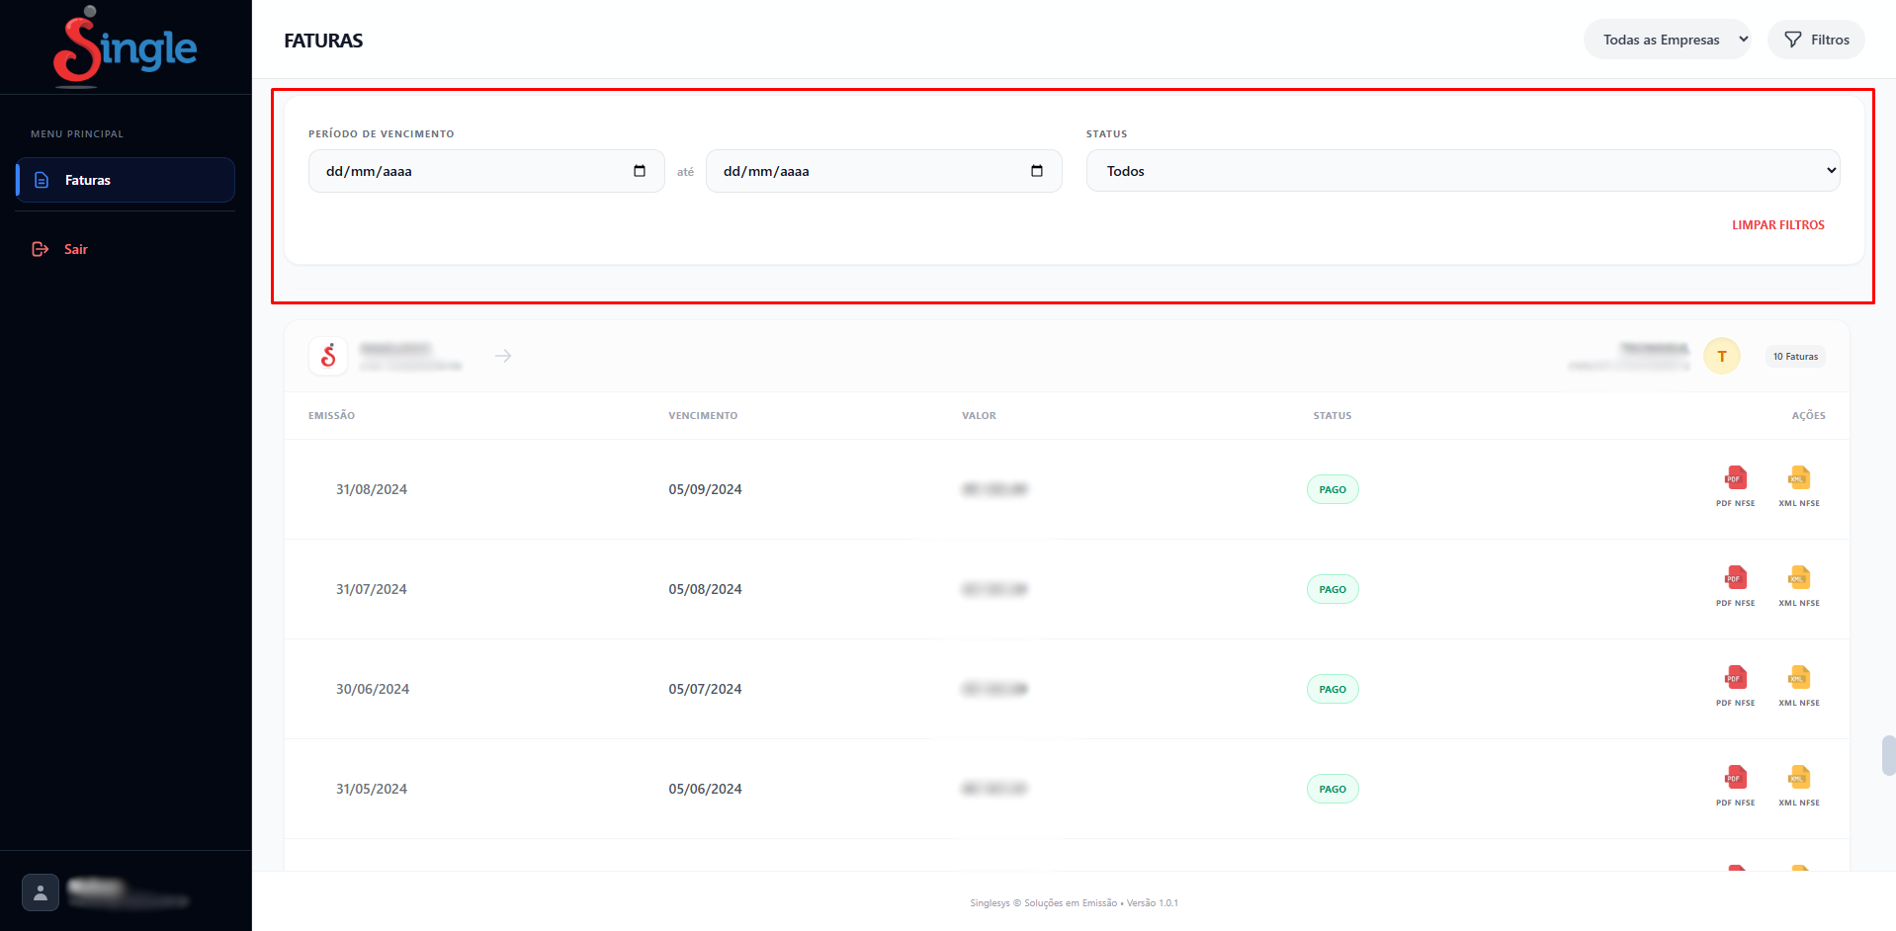Click due date 05/08/2024
This screenshot has height=931, width=1896.
pos(705,589)
